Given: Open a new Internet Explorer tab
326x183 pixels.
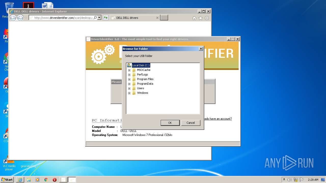Looking at the screenshot, I should 164,18.
